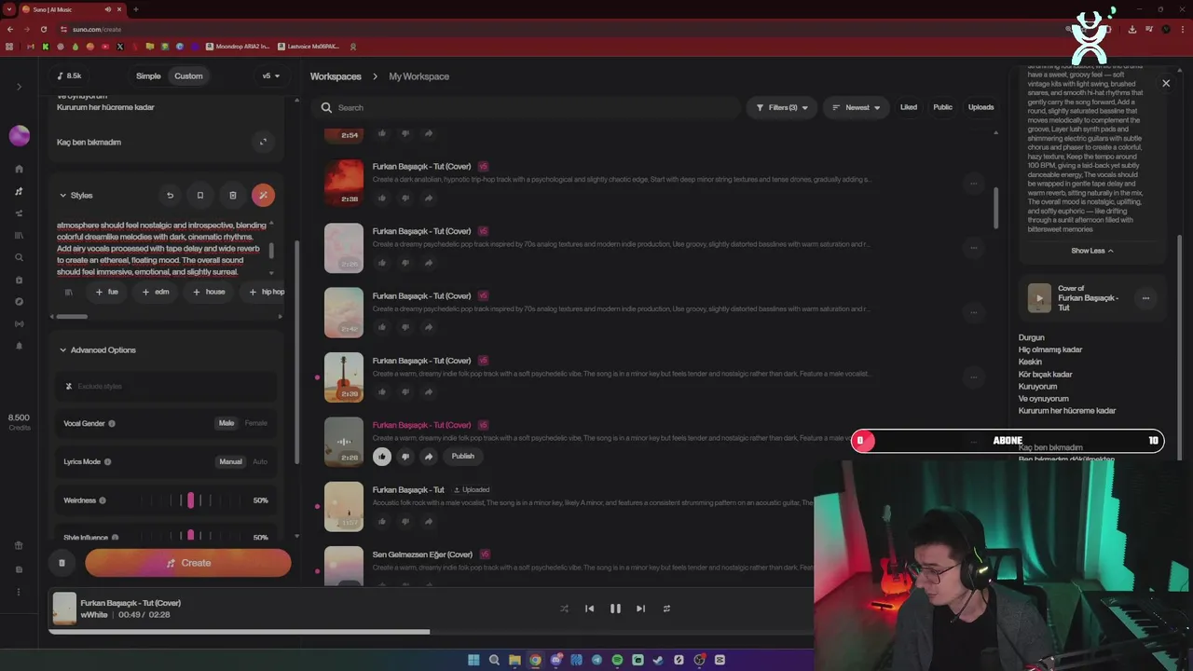This screenshot has width=1193, height=671.
Task: Open the 8.5k credits counter button
Action: pos(70,76)
